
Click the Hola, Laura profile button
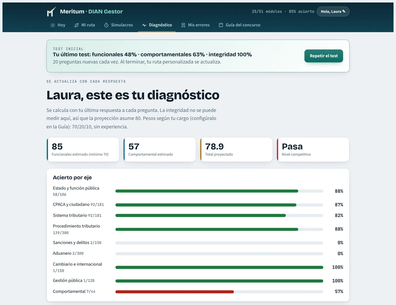333,12
